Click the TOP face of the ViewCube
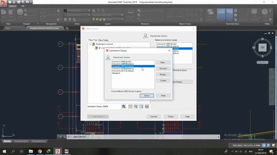Image resolution: width=277 pixels, height=155 pixels. pyautogui.click(x=263, y=47)
